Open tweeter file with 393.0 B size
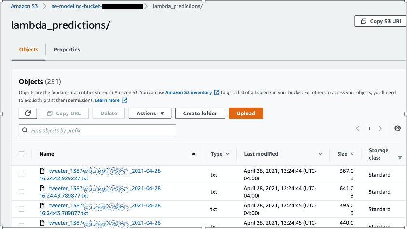Image resolution: width=407 pixels, height=229 pixels. 100,209
